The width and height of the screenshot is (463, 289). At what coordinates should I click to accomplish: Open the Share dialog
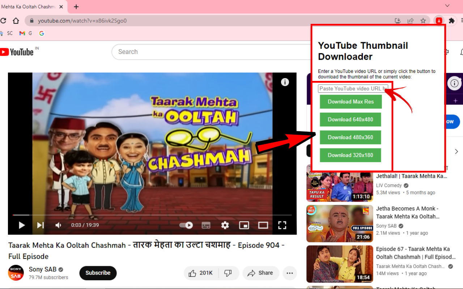pos(261,273)
